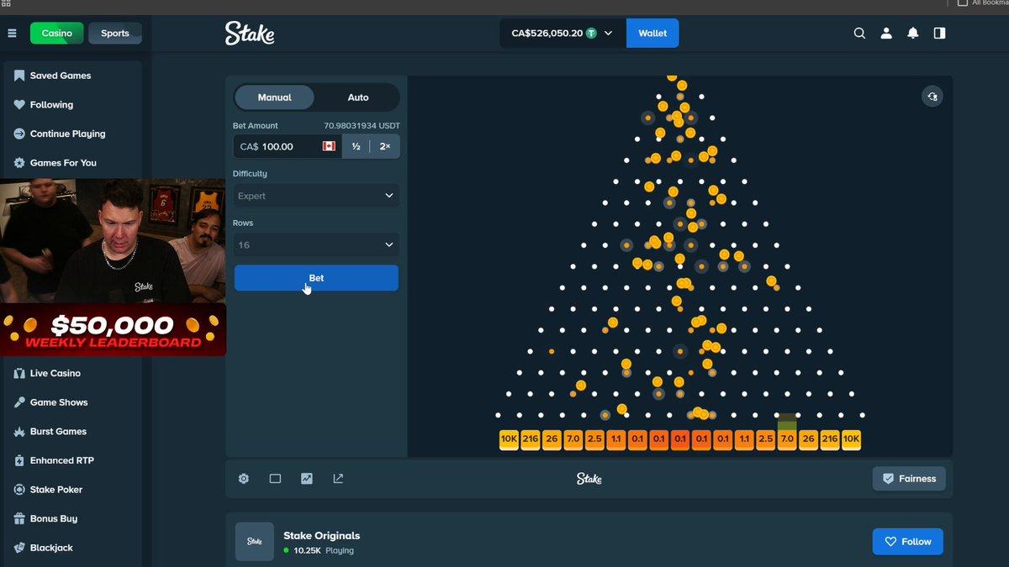The width and height of the screenshot is (1009, 567).
Task: Open Continue Playing in sidebar
Action: pyautogui.click(x=72, y=134)
